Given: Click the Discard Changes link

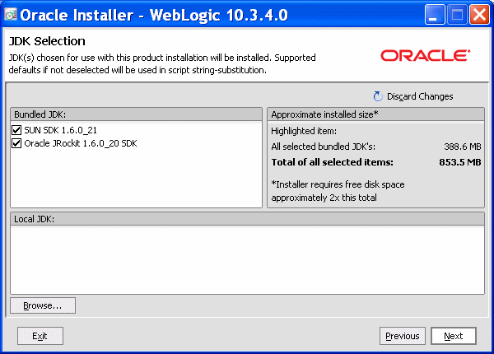Looking at the screenshot, I should point(420,96).
